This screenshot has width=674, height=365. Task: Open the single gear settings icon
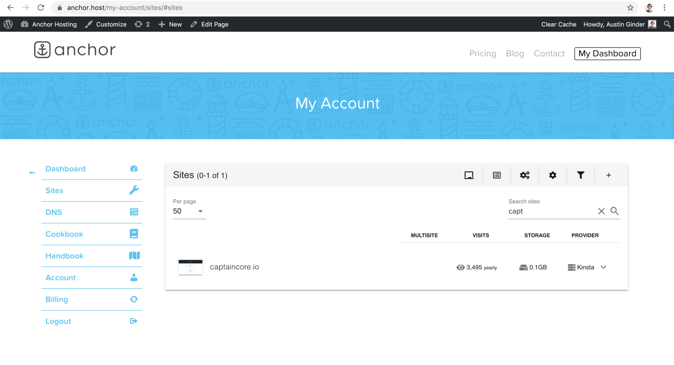[553, 175]
